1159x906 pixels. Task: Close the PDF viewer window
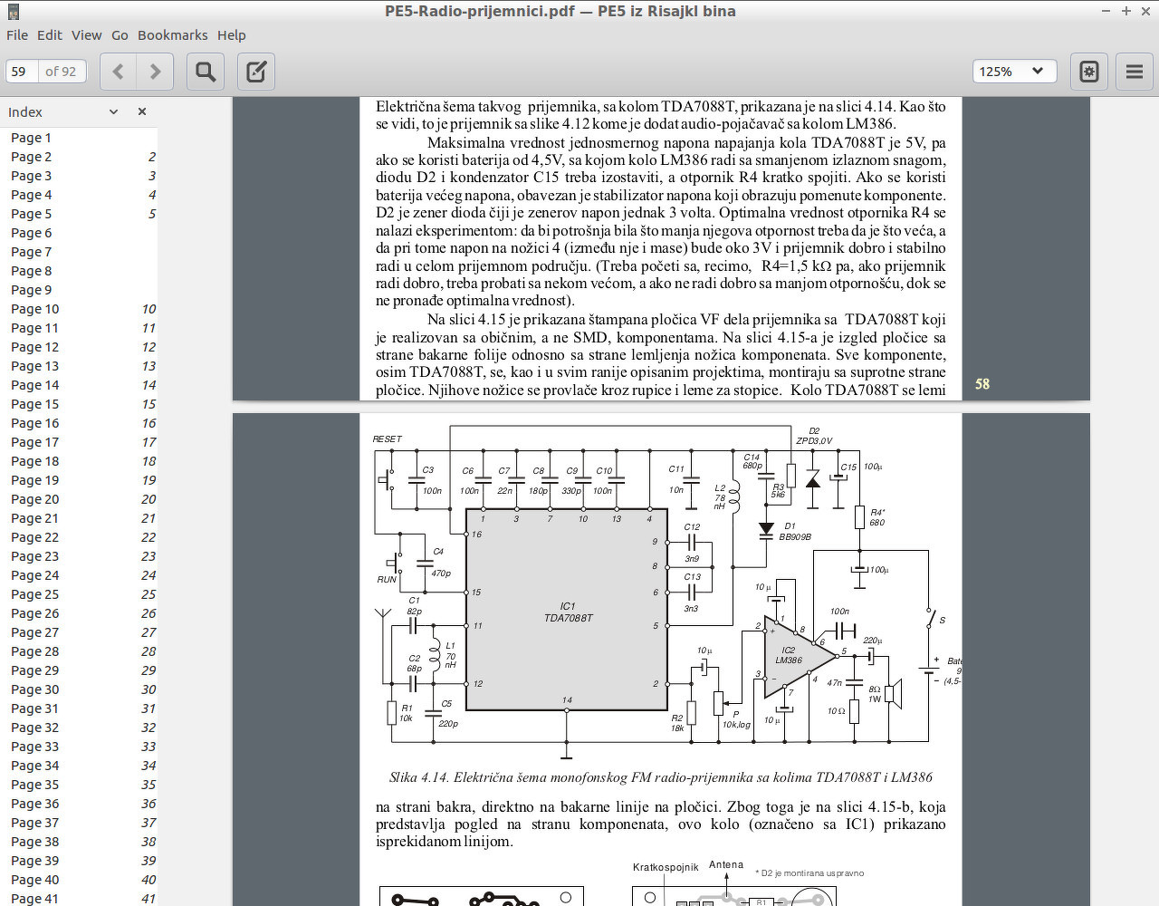[1145, 11]
